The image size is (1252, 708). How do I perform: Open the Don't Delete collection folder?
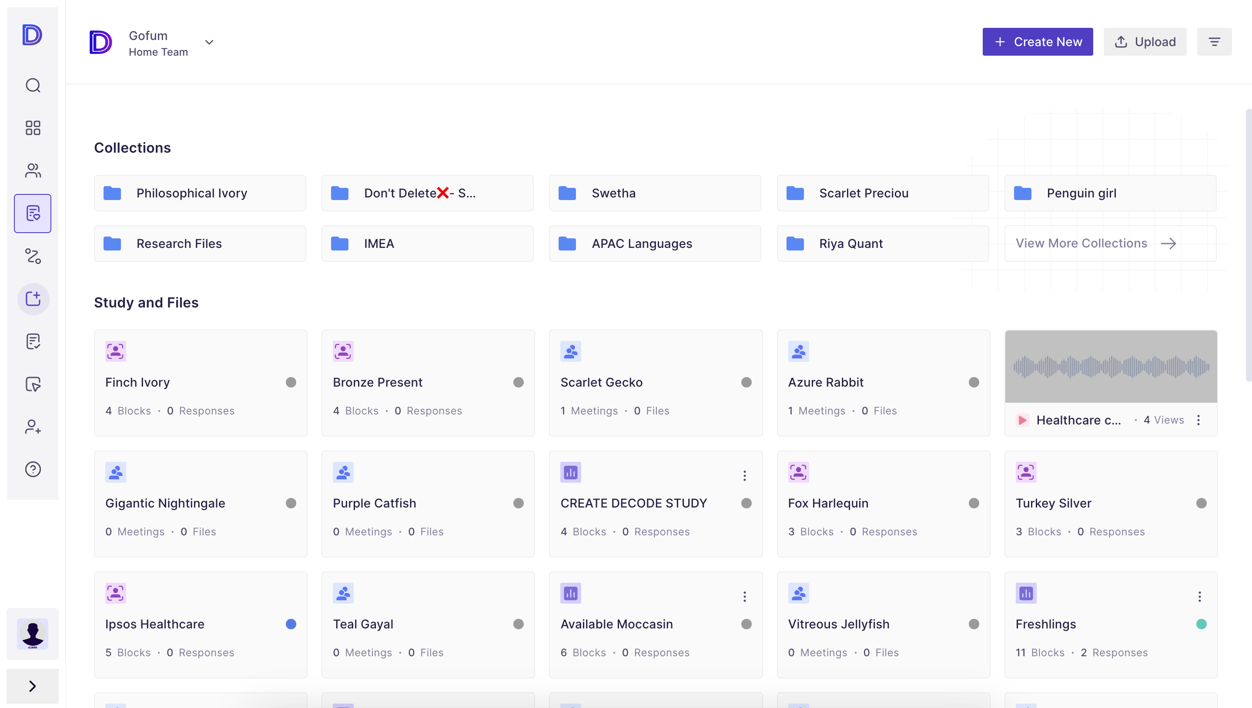[x=428, y=194]
